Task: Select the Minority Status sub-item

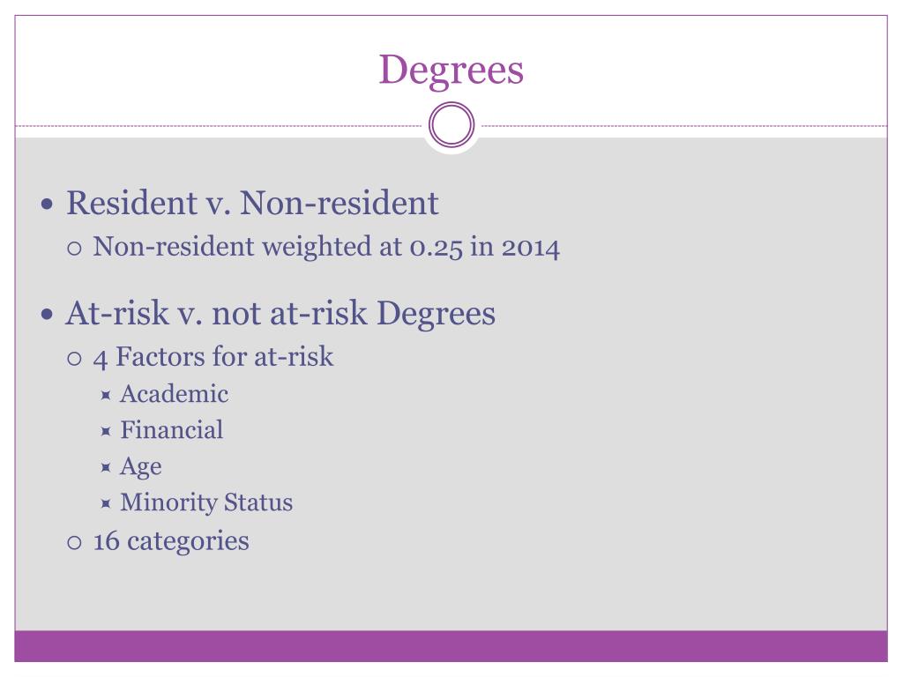Action: pyautogui.click(x=206, y=502)
